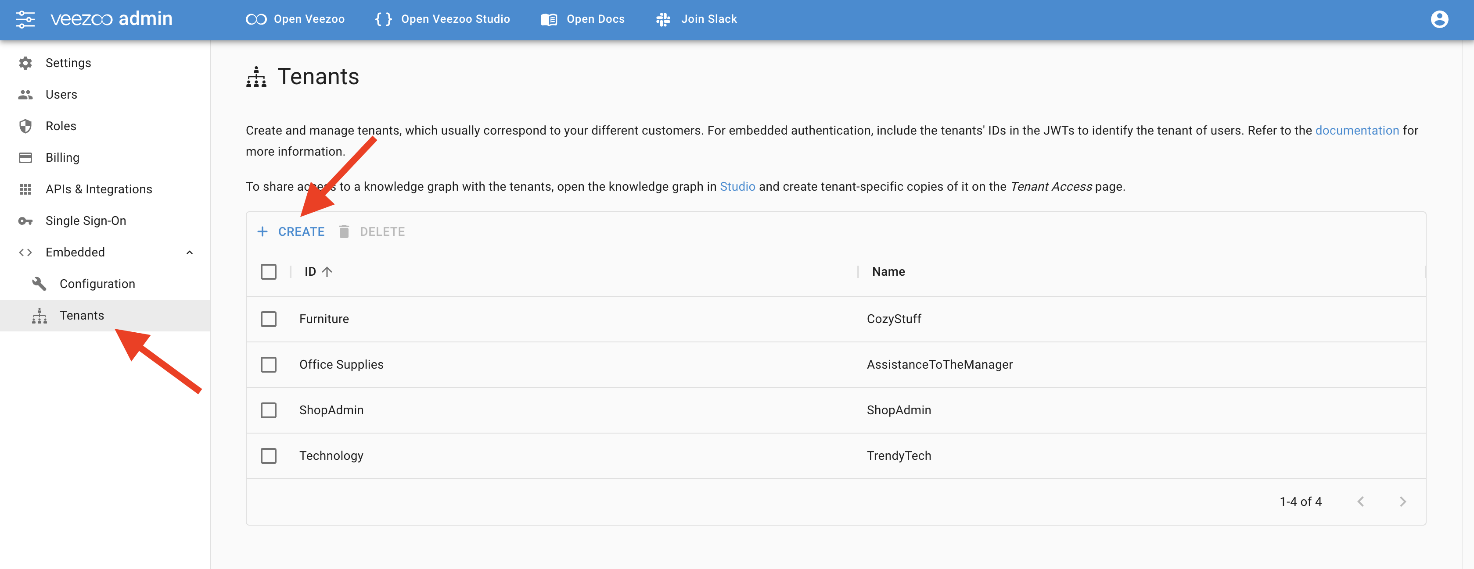The height and width of the screenshot is (569, 1474).
Task: Click the curly braces Studio icon
Action: tap(383, 19)
